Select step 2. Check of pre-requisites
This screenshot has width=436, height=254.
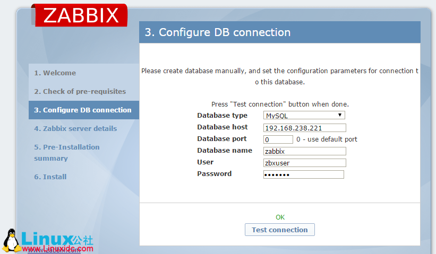click(80, 91)
